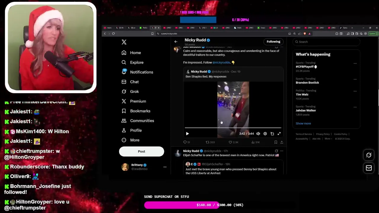This screenshot has height=213, width=379.
Task: Open Bookmarks in the sidebar
Action: (136, 111)
